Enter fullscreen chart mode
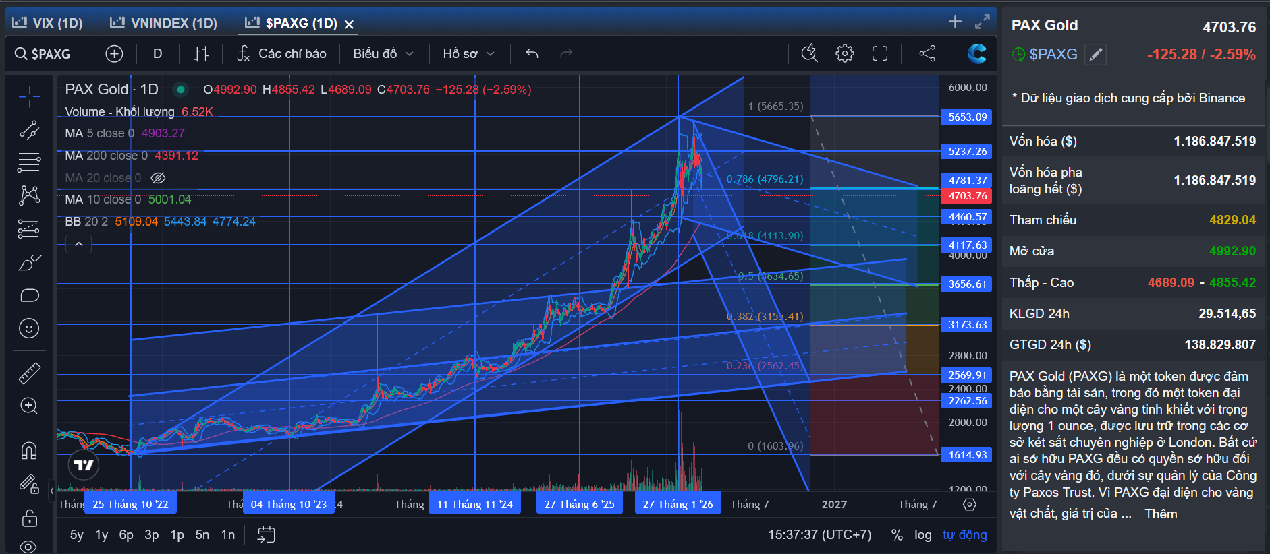This screenshot has width=1270, height=554. [x=880, y=54]
